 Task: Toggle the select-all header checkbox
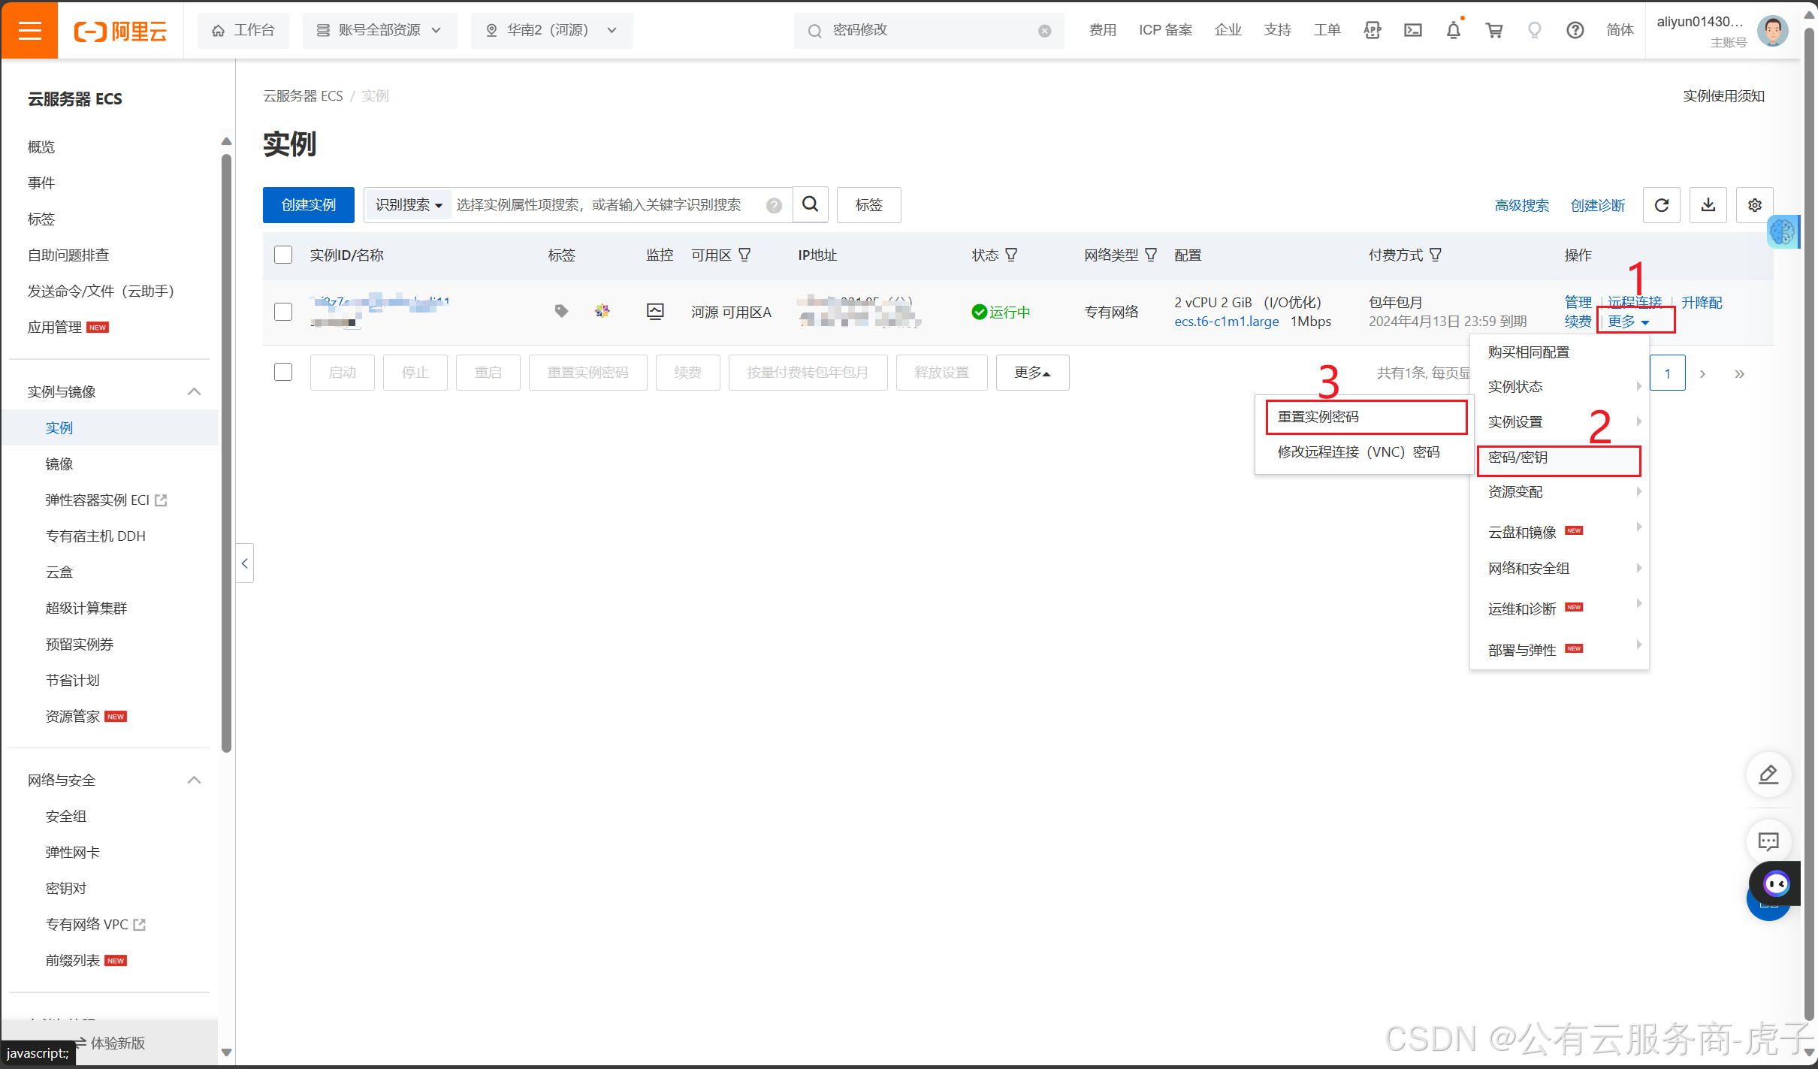283,255
